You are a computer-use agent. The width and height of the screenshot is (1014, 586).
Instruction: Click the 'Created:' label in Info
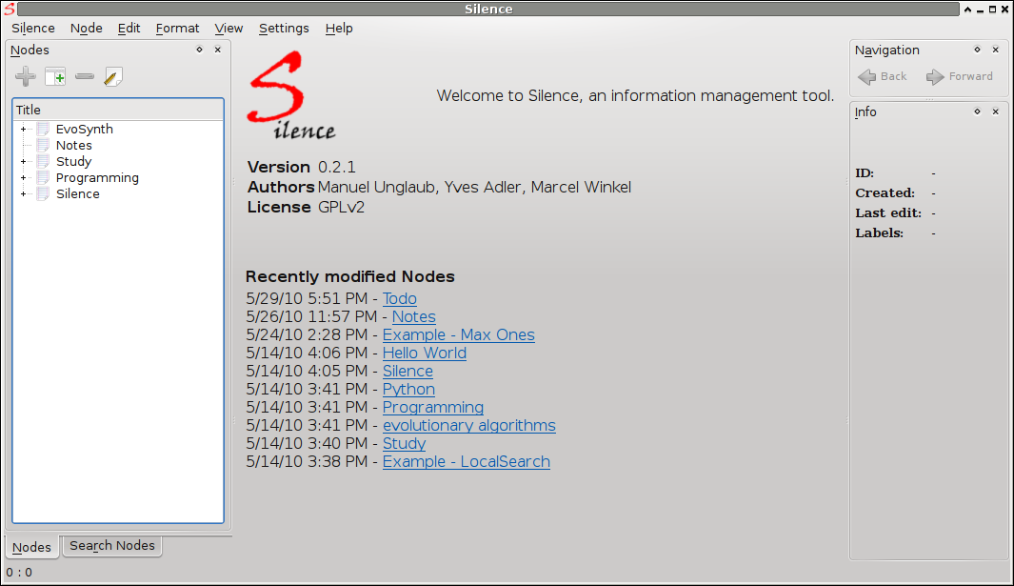[885, 193]
